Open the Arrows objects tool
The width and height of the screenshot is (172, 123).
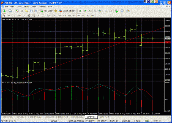48,16
